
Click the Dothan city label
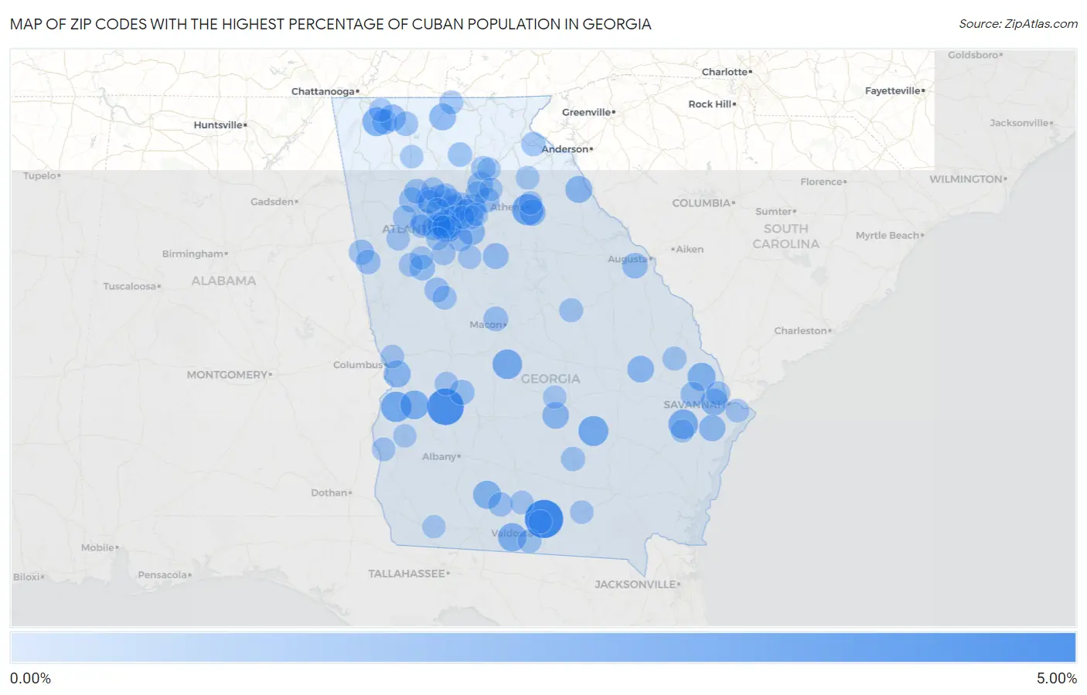coord(330,492)
